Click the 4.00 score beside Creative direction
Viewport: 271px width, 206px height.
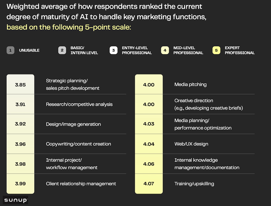tap(149, 104)
